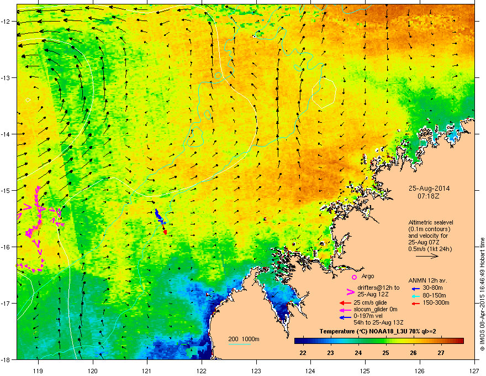This screenshot has width=486, height=376.
Task: Click the latitude axis label '-12'
Action: 6,22
